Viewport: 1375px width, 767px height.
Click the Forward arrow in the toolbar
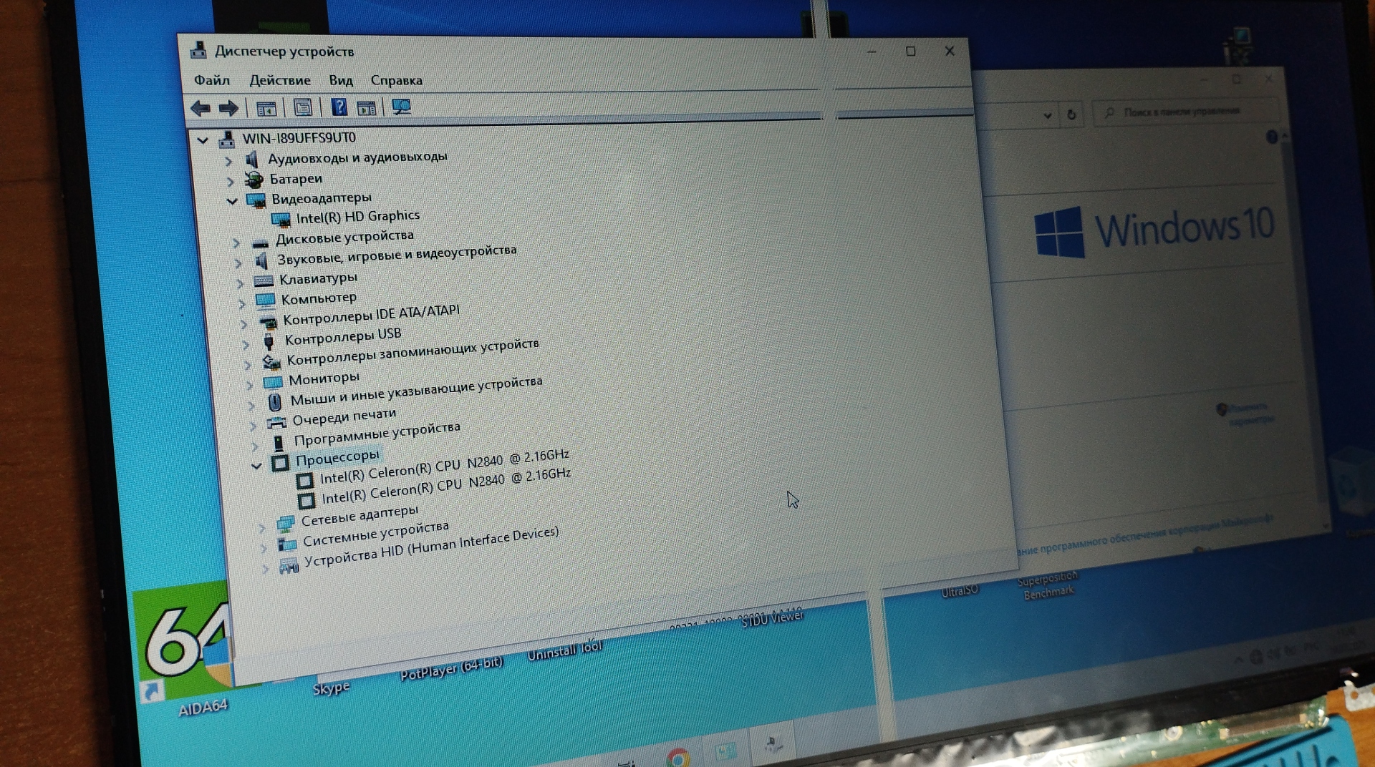tap(228, 108)
